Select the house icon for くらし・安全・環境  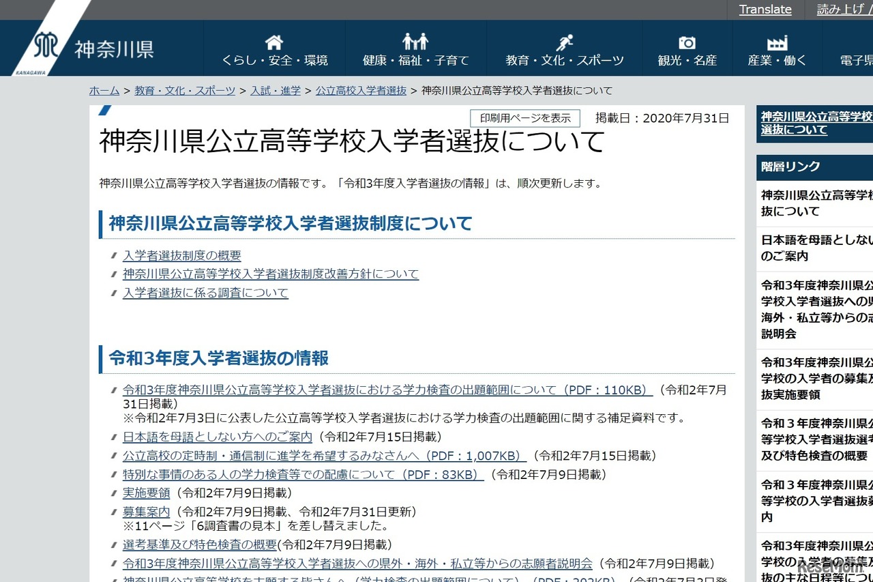coord(273,41)
